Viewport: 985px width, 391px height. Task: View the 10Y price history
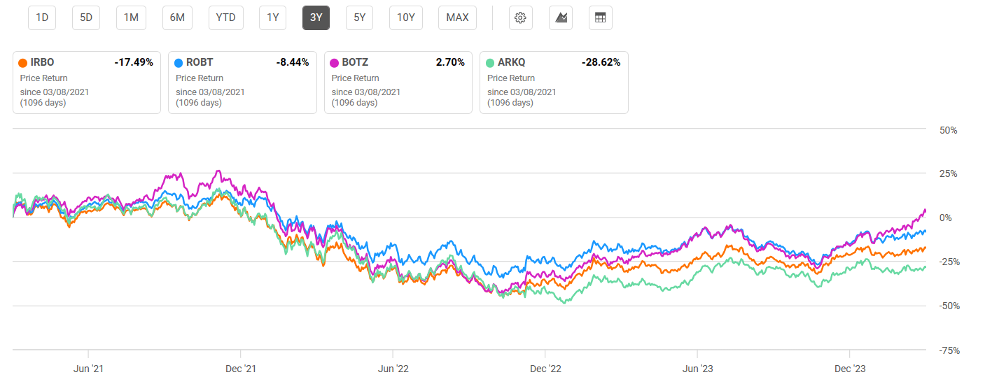pyautogui.click(x=406, y=17)
